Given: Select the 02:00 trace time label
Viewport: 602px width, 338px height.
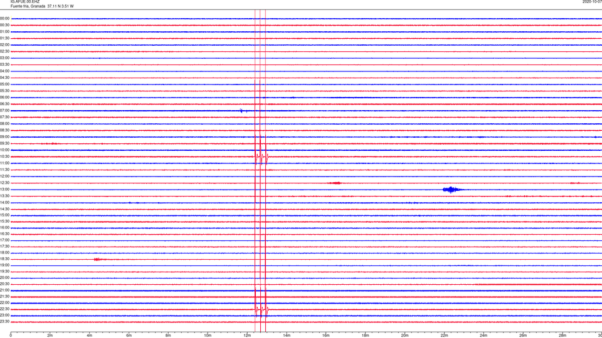Looking at the screenshot, I should (x=4, y=45).
